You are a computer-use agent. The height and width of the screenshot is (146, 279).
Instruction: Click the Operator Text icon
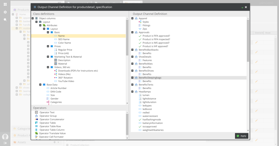pos(37,112)
